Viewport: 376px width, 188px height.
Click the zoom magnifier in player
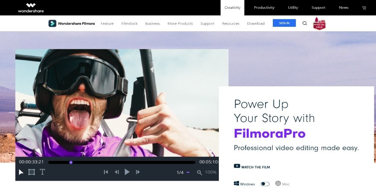(199, 173)
